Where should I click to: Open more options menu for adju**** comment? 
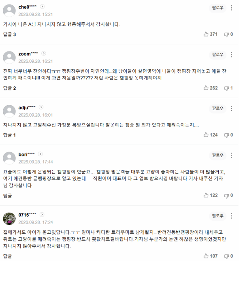[231, 109]
